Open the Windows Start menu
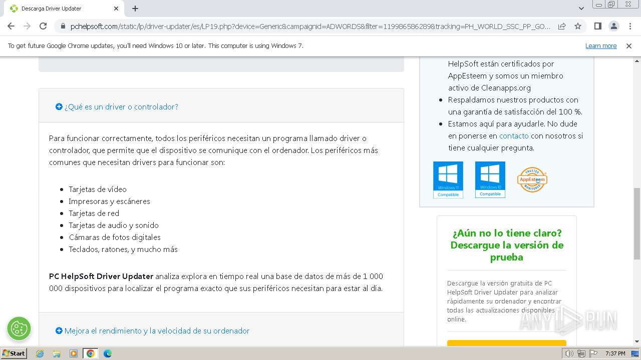This screenshot has width=641, height=360. click(14, 353)
